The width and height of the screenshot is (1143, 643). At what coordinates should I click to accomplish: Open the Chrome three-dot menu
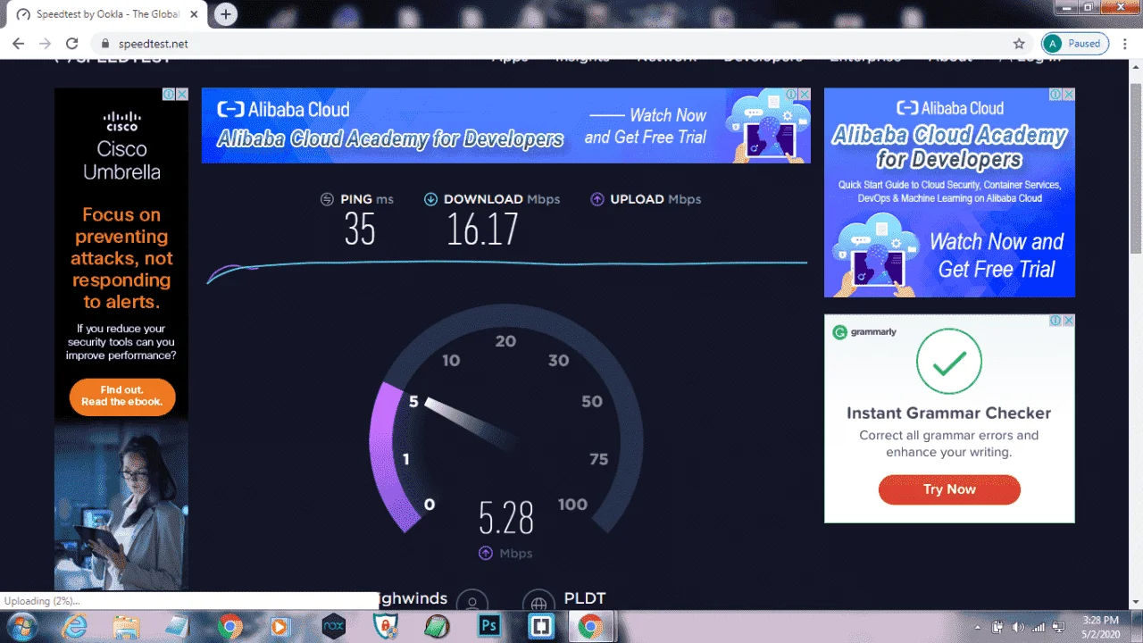pos(1126,43)
